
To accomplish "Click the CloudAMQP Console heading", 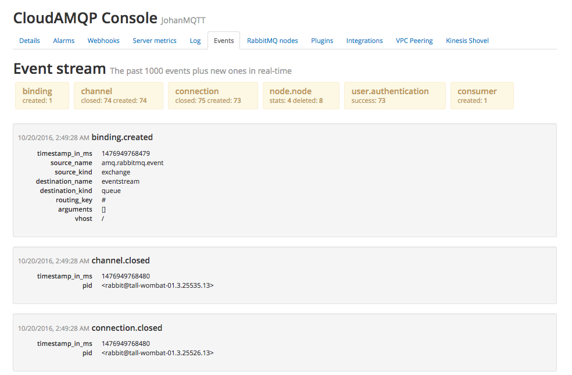I will [85, 18].
